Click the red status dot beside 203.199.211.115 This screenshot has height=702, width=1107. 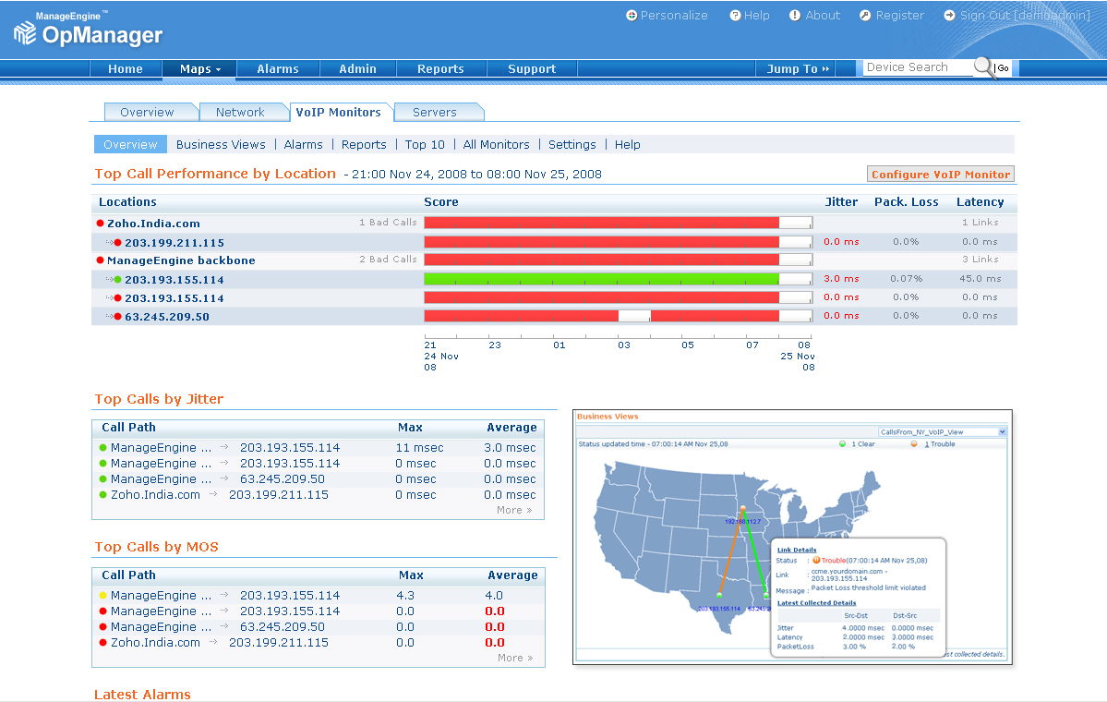[x=118, y=242]
